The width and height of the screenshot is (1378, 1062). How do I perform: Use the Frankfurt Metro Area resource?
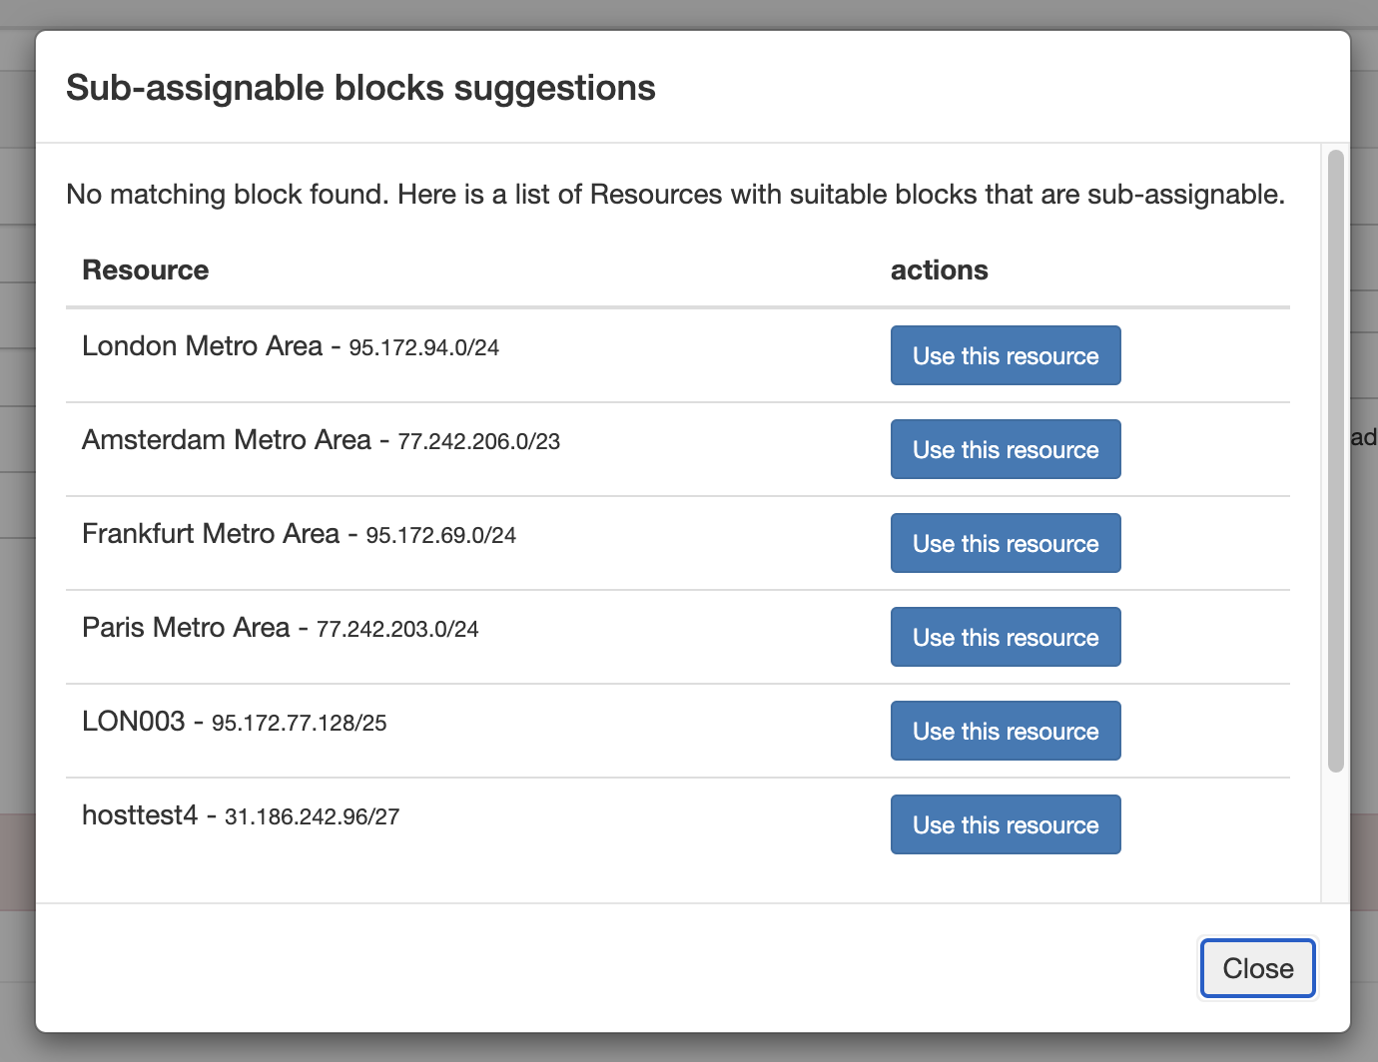click(x=1005, y=543)
